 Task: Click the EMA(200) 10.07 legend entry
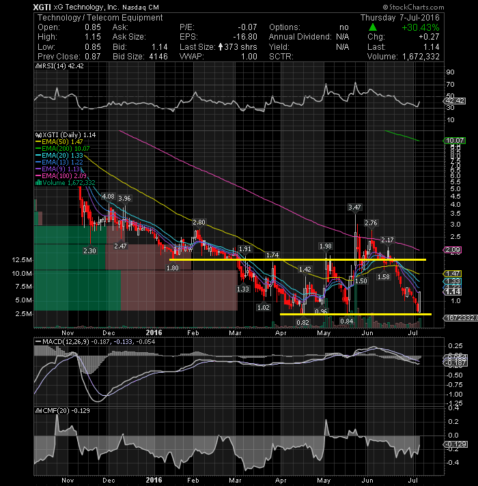click(x=63, y=149)
